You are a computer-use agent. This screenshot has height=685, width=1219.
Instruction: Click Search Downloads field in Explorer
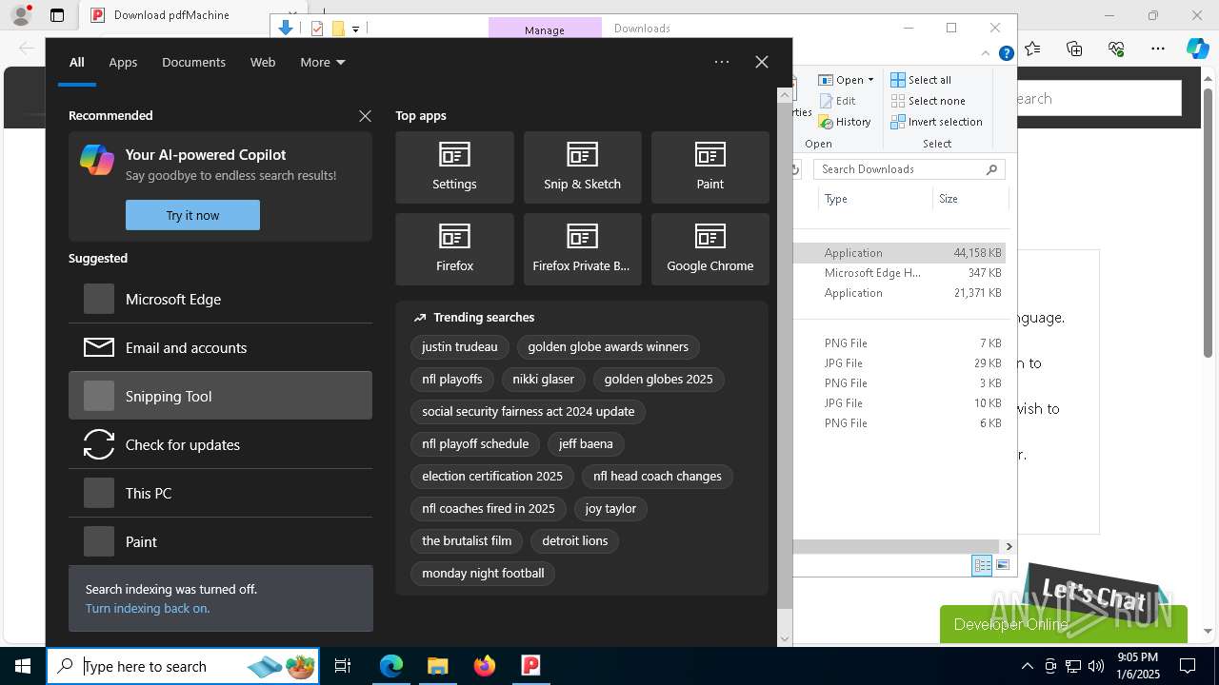coord(909,169)
